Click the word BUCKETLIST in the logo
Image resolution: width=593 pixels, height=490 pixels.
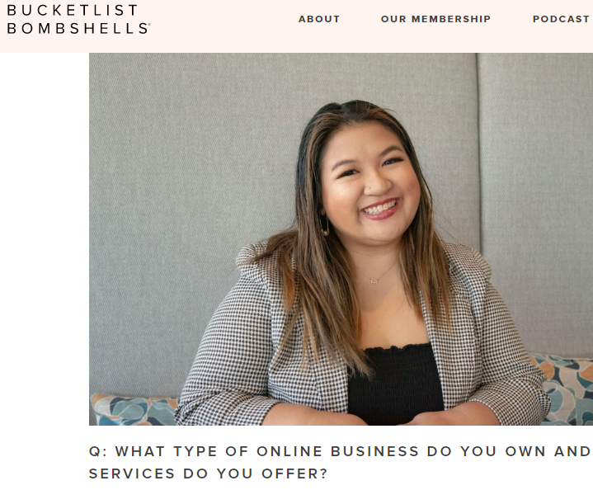(72, 10)
